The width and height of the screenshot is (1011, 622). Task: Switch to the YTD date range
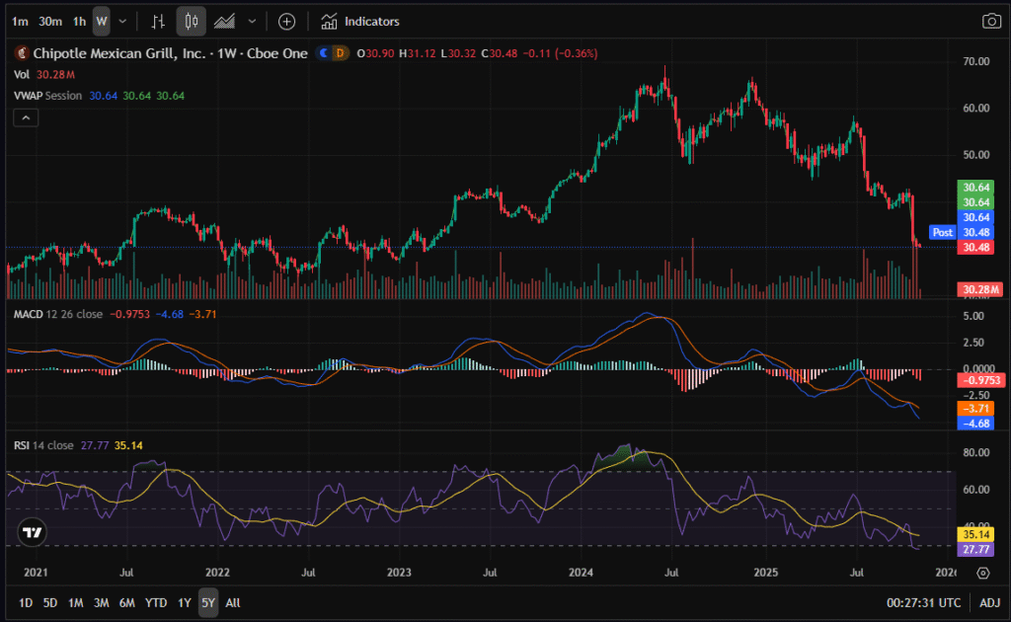tap(156, 602)
